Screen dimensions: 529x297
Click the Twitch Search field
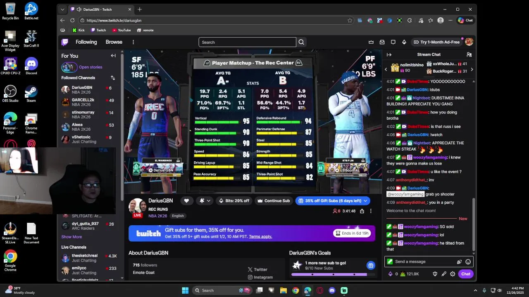(x=247, y=42)
